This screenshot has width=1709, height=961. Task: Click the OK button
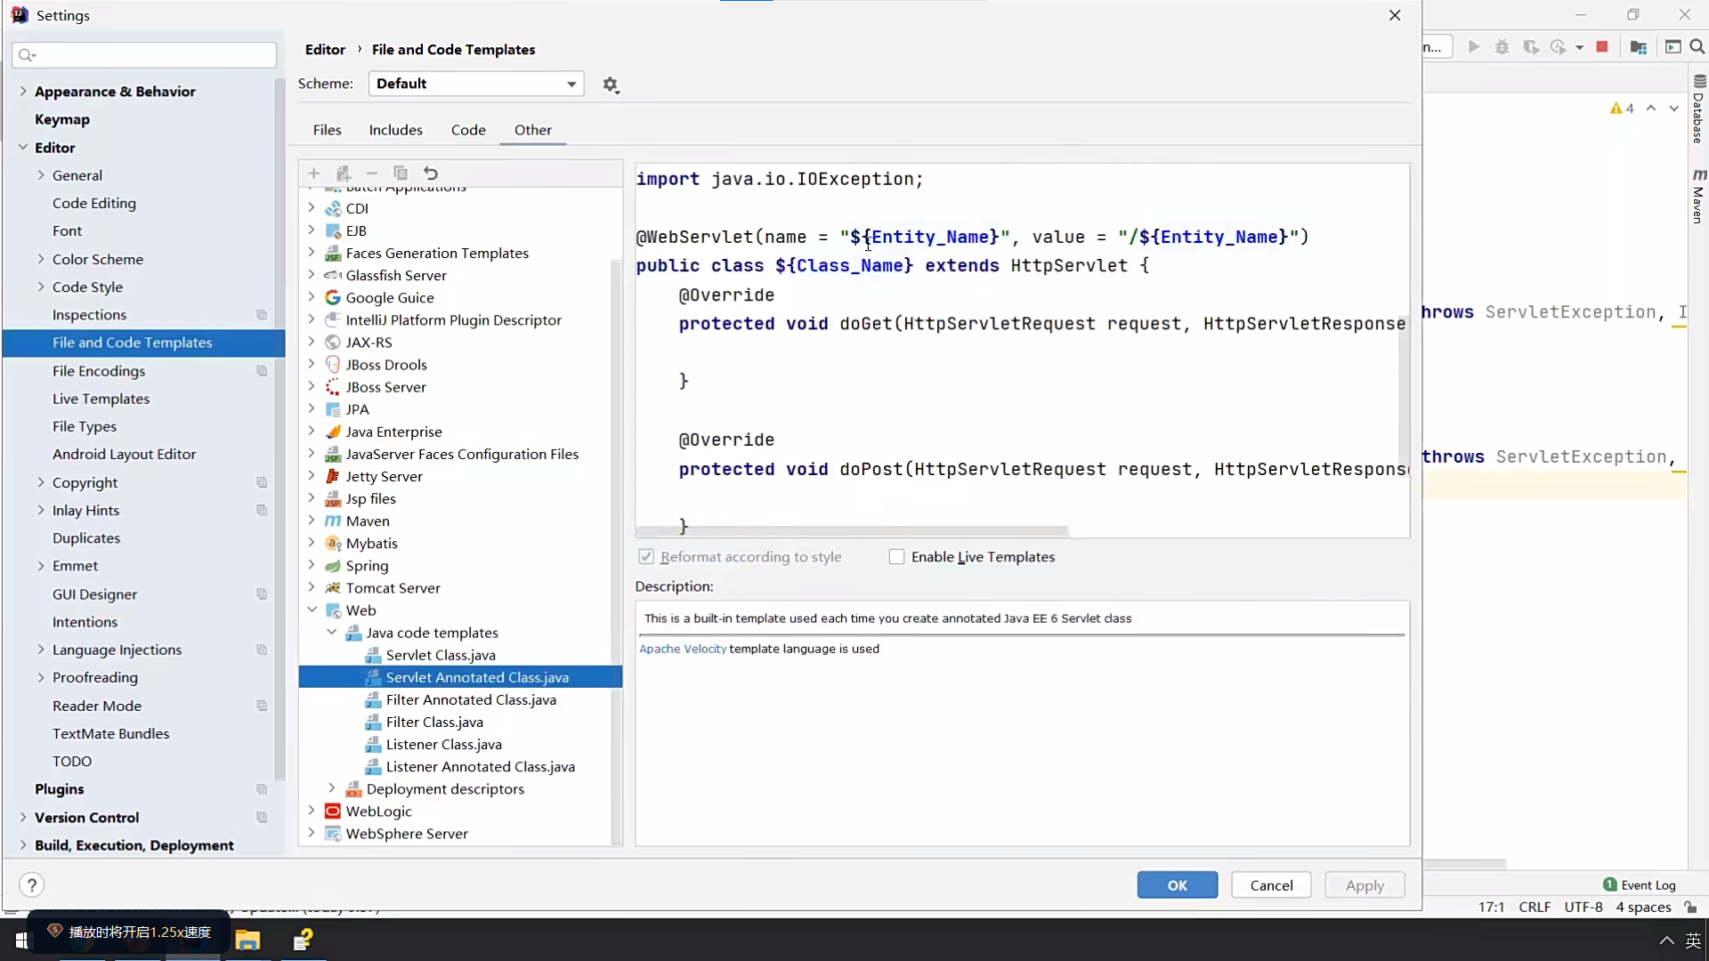click(x=1178, y=885)
